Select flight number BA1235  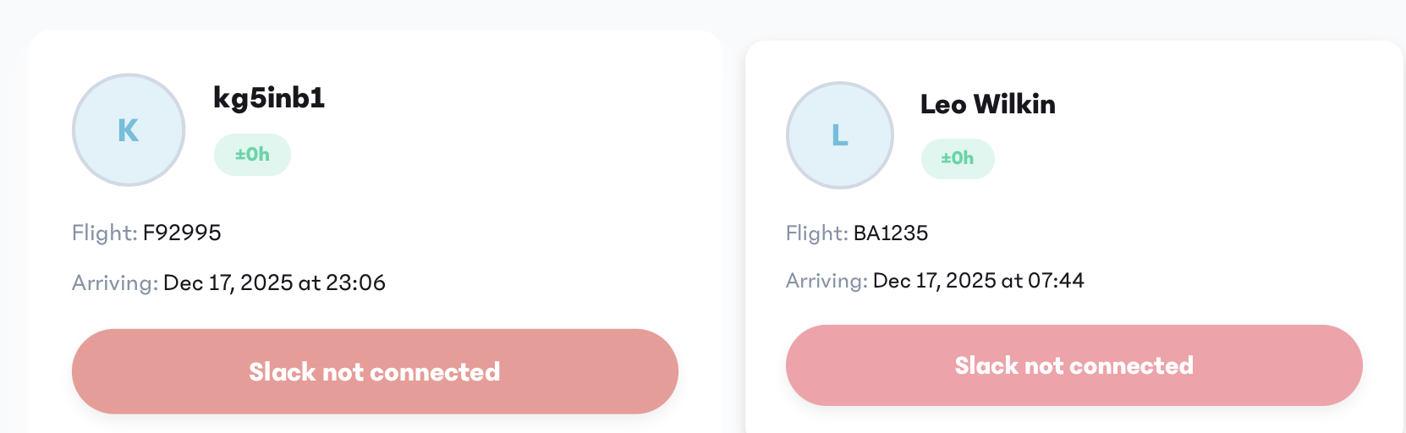[891, 233]
